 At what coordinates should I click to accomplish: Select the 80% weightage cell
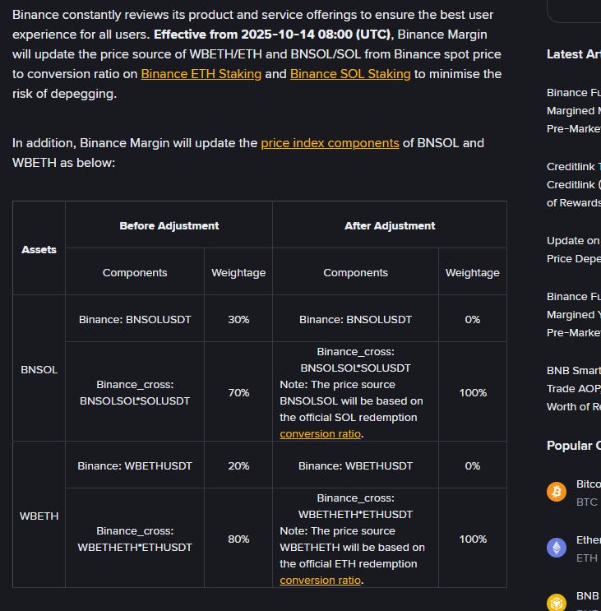pyautogui.click(x=238, y=539)
